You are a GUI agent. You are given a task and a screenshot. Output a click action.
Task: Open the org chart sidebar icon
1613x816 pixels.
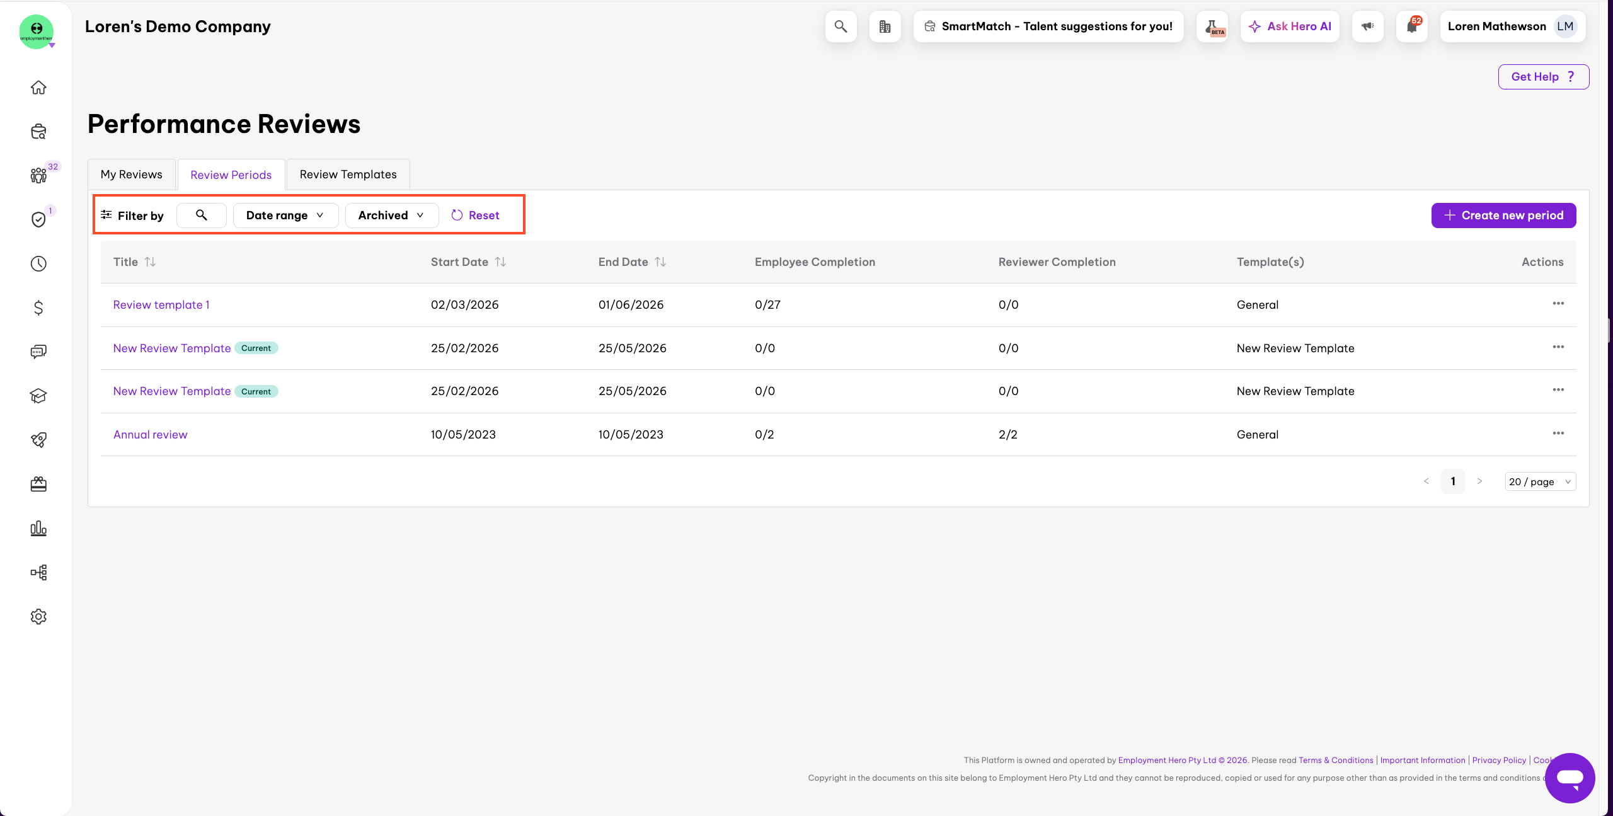point(38,572)
